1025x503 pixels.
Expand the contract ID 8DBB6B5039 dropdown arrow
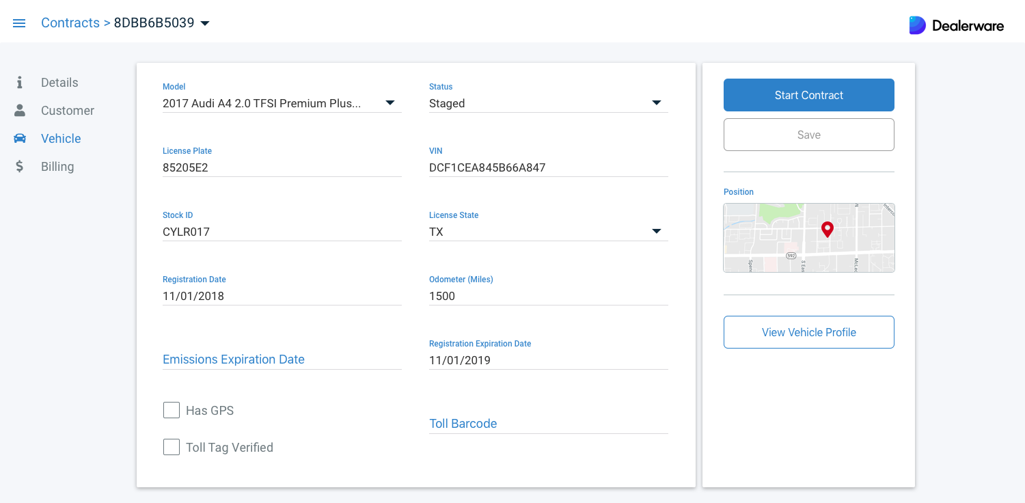click(x=204, y=23)
